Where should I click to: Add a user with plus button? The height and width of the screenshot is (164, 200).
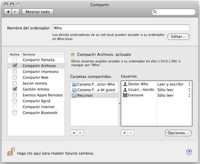coord(124,133)
